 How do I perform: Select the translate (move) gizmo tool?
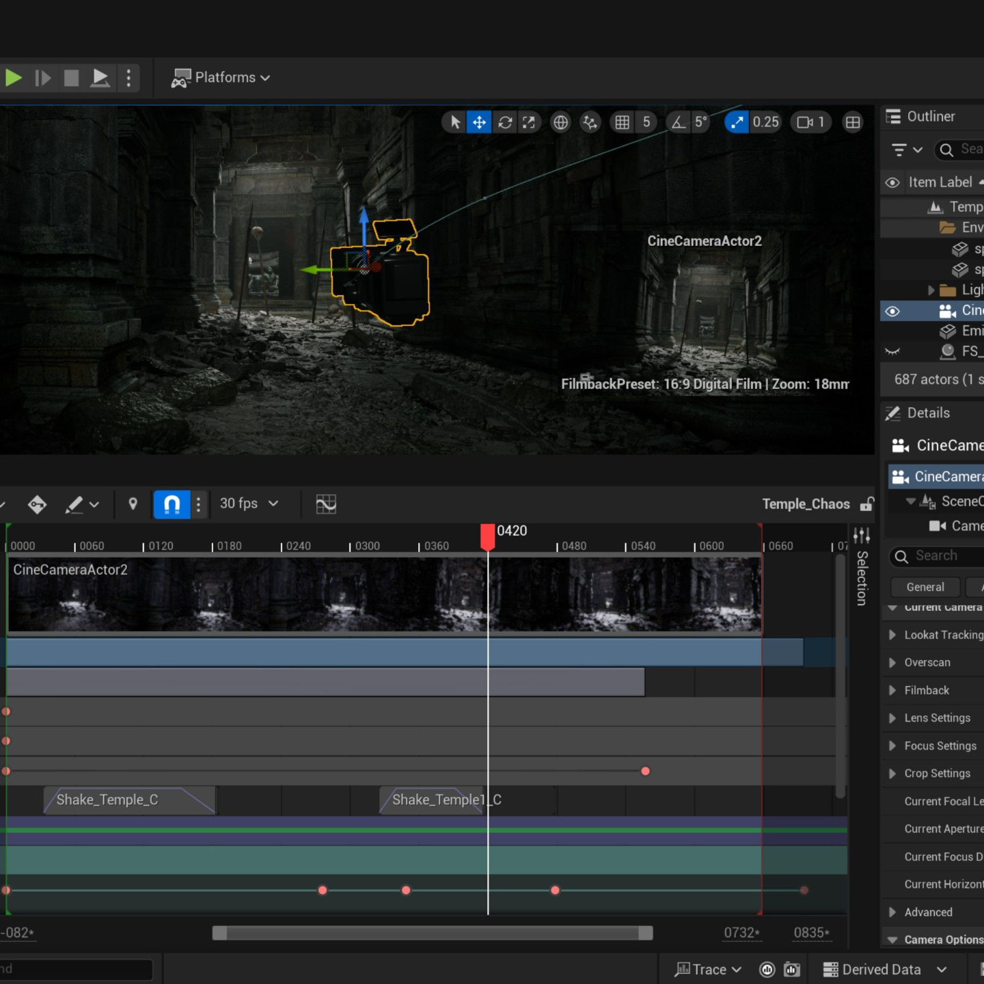pyautogui.click(x=479, y=122)
